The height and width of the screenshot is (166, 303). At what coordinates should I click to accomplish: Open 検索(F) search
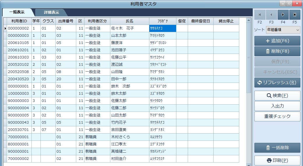tap(277, 96)
